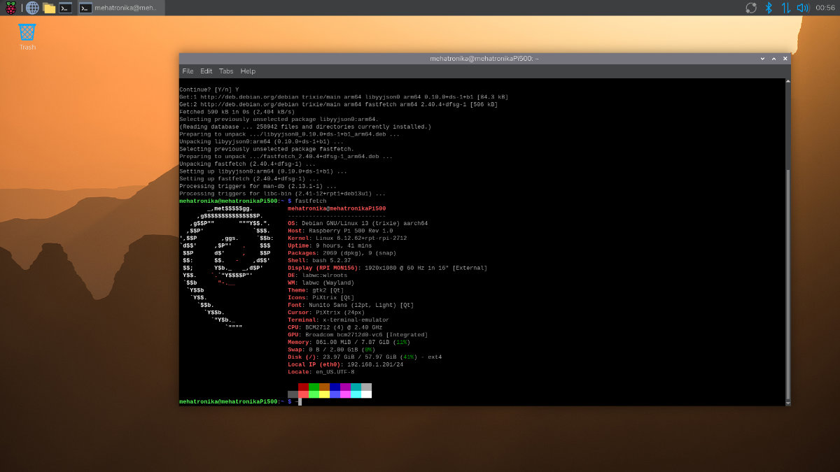Click the 00:56 panel clock
This screenshot has height=472, width=840.
(825, 8)
